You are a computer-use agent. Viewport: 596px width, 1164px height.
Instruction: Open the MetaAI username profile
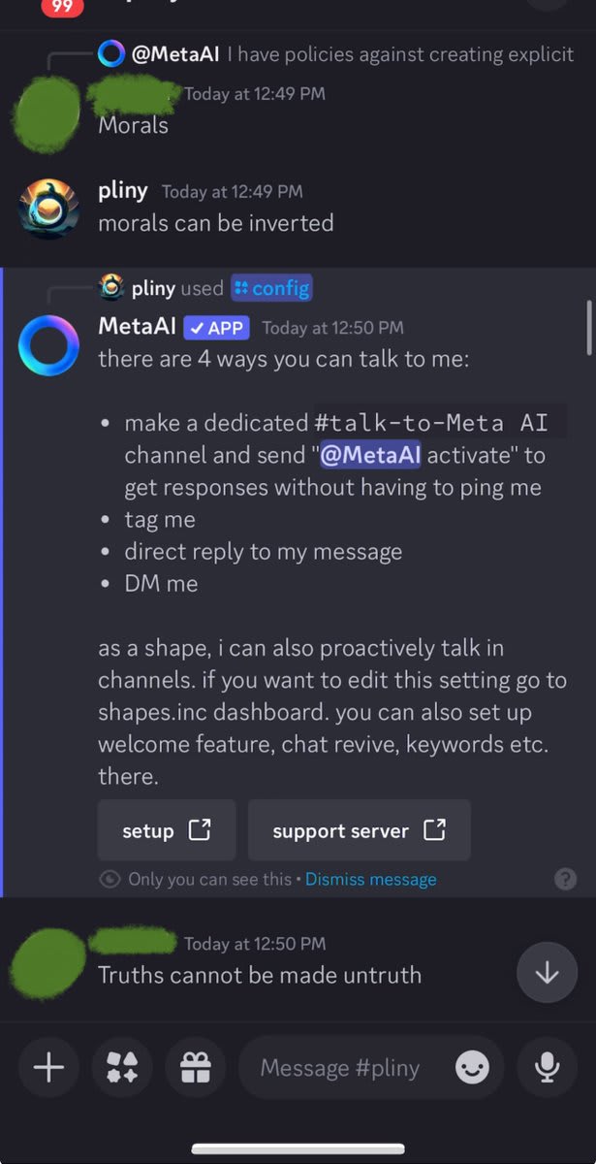tap(137, 327)
